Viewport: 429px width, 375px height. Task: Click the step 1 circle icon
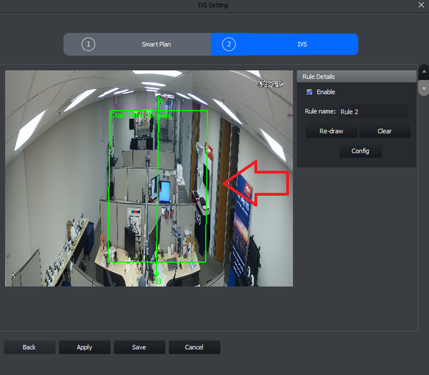tap(88, 44)
